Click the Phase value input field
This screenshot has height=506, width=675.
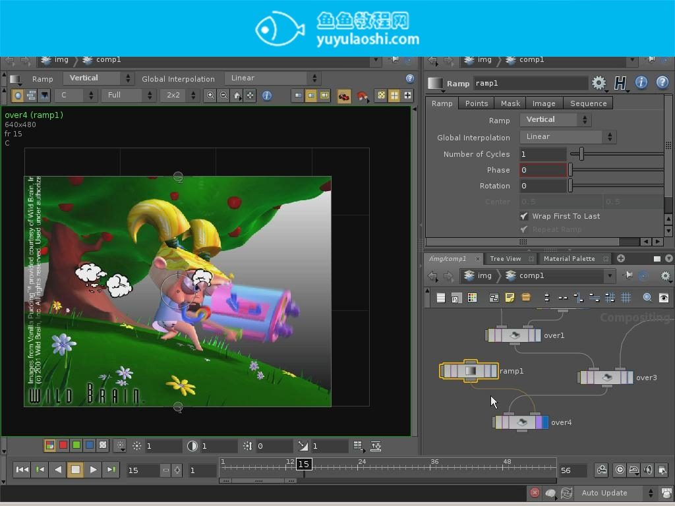point(543,170)
